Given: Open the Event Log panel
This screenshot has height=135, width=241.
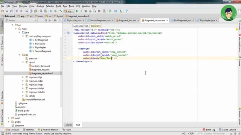Looking at the screenshot, I should point(209,130).
